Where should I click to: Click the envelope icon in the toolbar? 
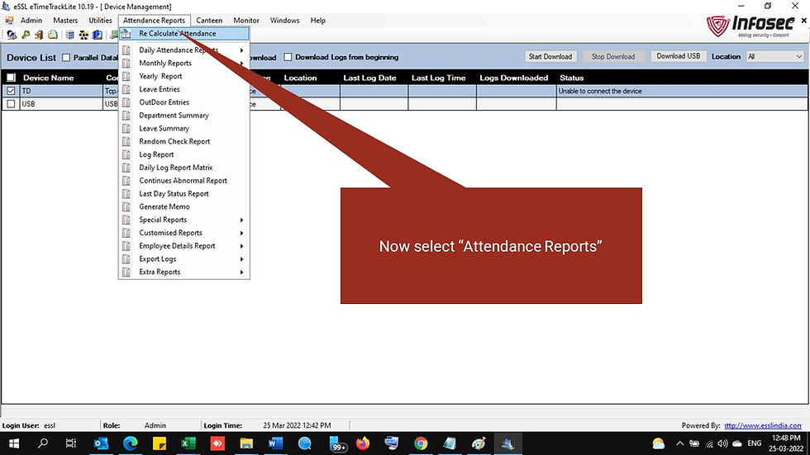[53, 35]
